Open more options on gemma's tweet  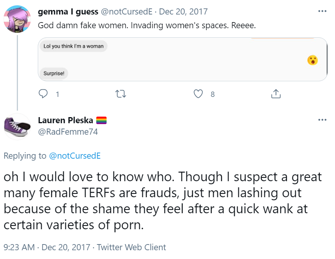tap(322, 11)
